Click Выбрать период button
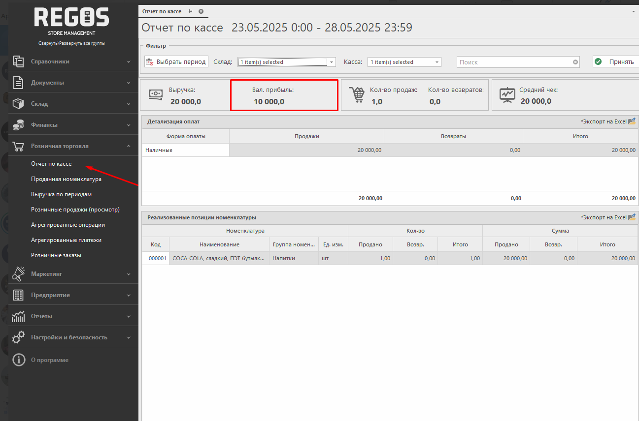This screenshot has height=421, width=639. [x=176, y=62]
